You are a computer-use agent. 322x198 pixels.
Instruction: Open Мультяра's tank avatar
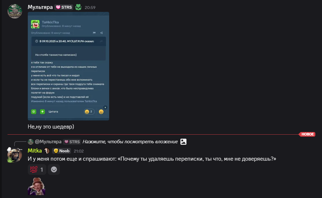point(14,11)
